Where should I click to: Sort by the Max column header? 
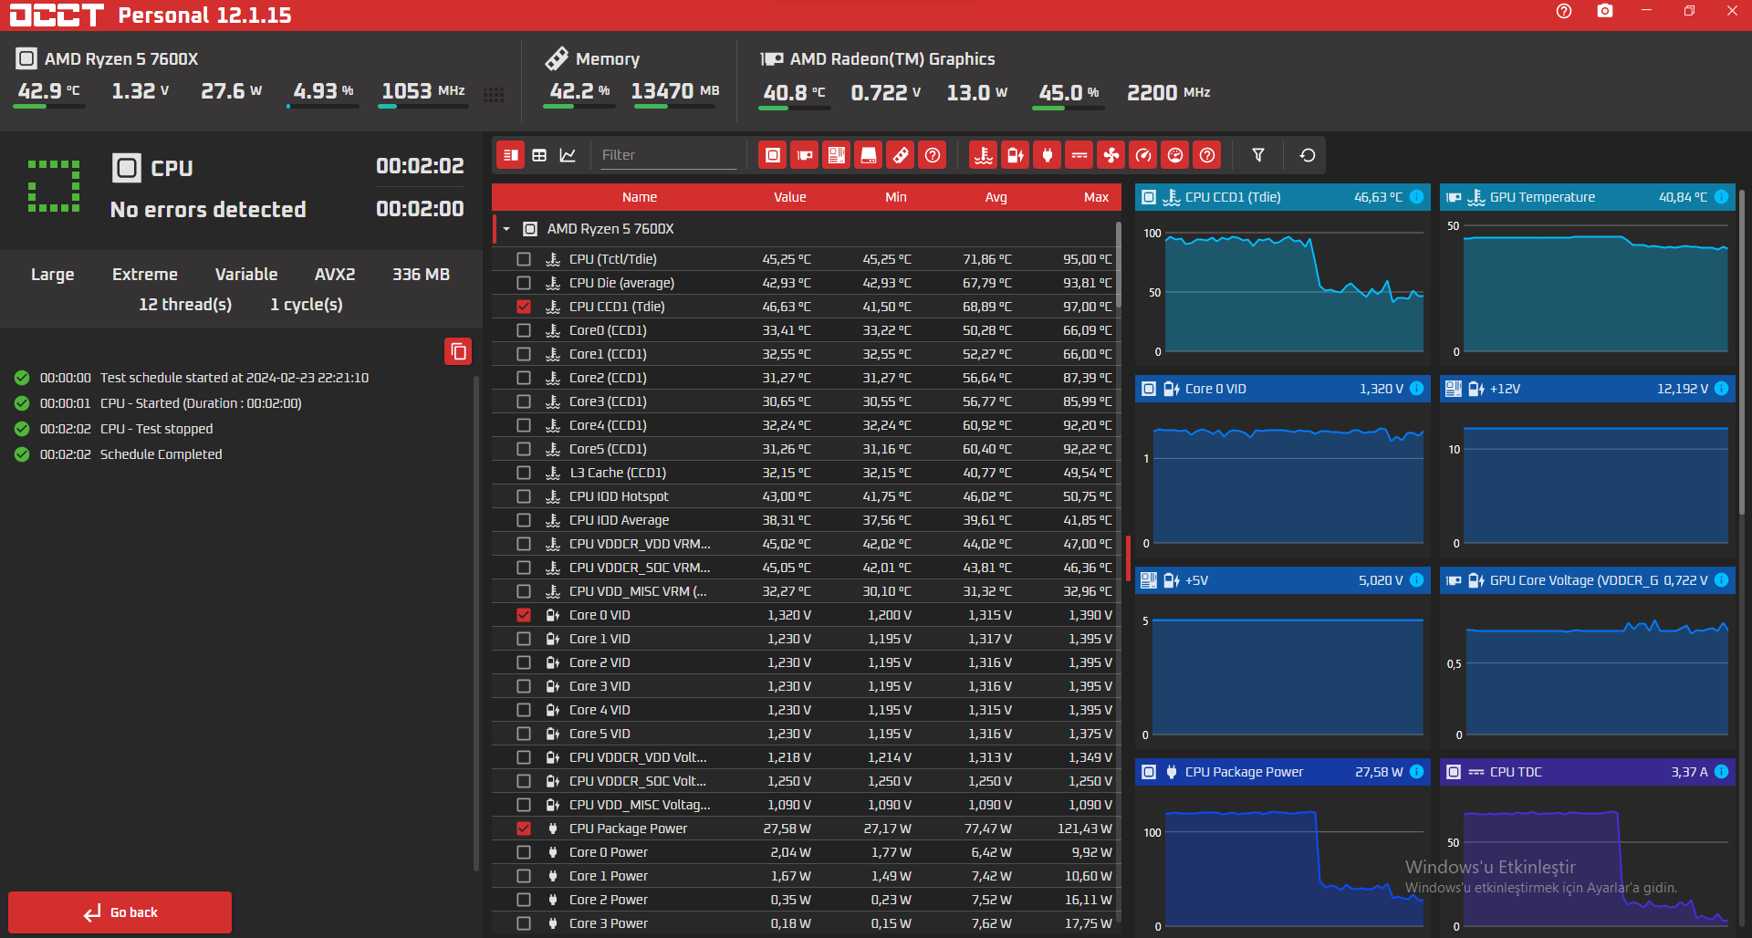click(1096, 197)
